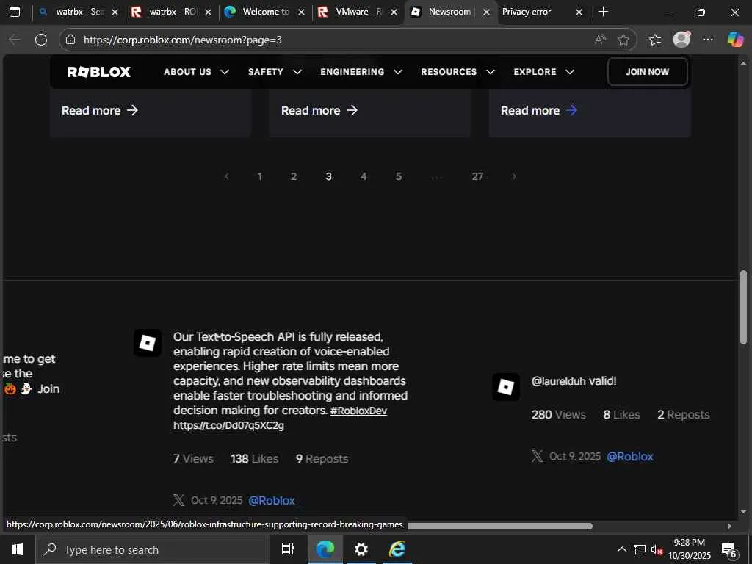Click Roblox avatar on Text-to-Speech post

coord(147,343)
